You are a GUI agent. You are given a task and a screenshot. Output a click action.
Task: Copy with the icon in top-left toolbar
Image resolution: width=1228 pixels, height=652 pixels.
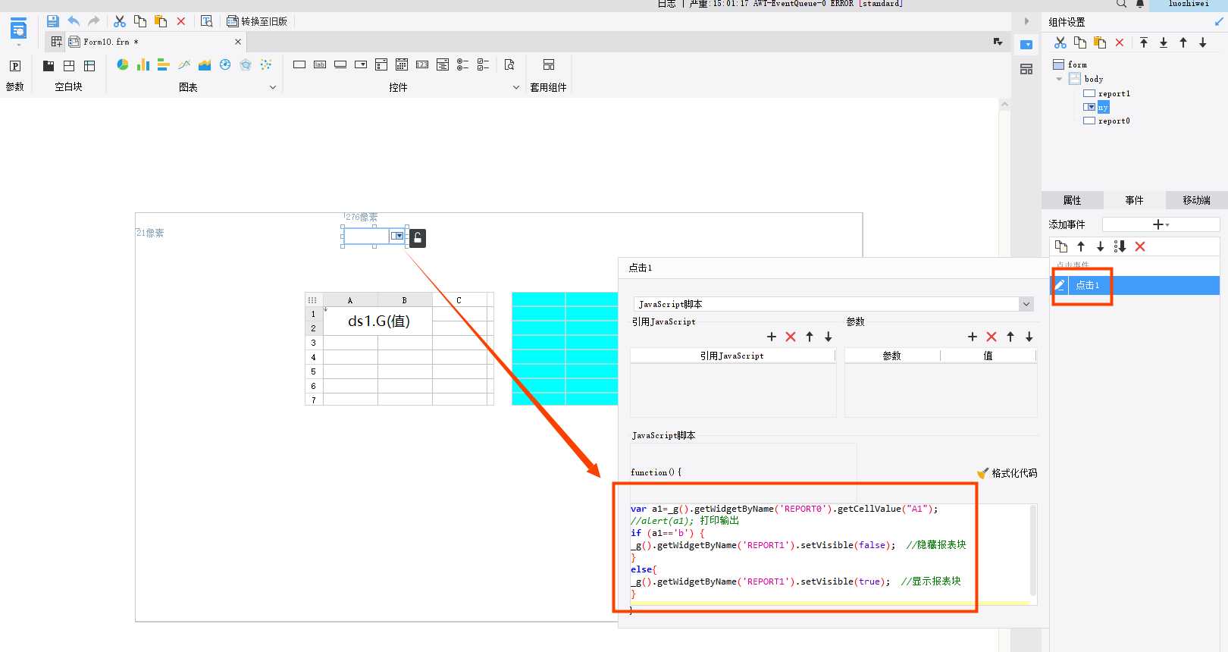click(140, 21)
